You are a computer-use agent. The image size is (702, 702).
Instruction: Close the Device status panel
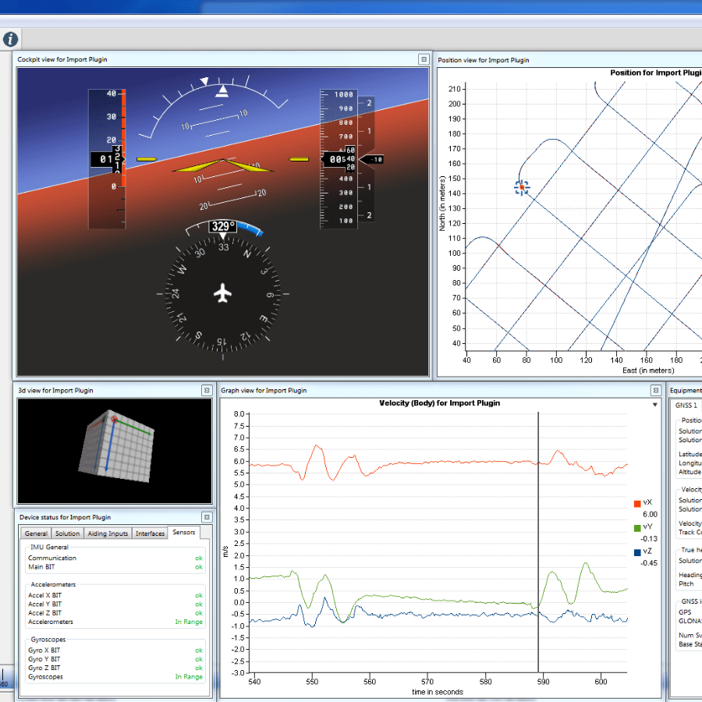207,517
